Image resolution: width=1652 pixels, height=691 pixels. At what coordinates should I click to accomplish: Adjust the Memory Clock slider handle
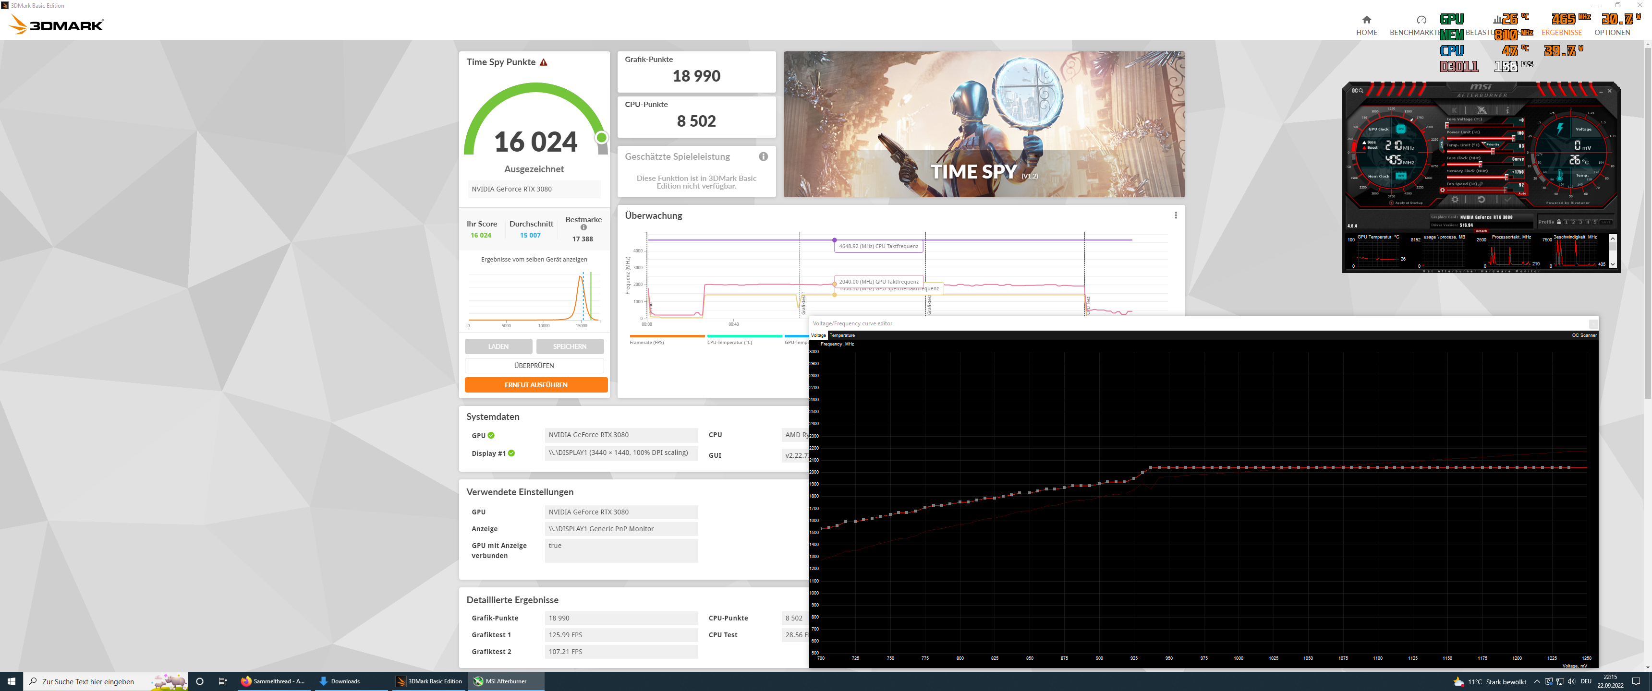tap(1507, 178)
